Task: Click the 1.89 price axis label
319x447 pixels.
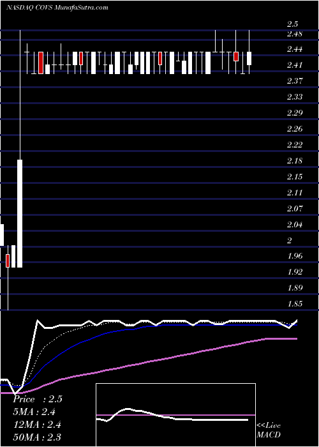Action: click(x=295, y=288)
